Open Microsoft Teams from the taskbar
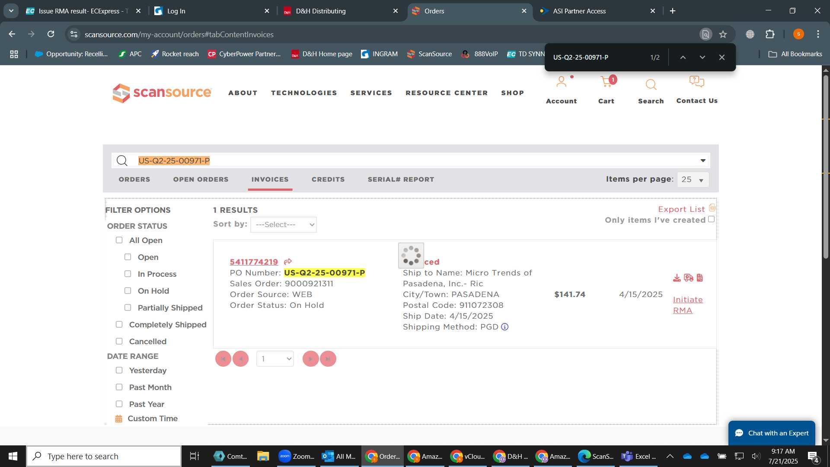The height and width of the screenshot is (467, 830). (638, 456)
